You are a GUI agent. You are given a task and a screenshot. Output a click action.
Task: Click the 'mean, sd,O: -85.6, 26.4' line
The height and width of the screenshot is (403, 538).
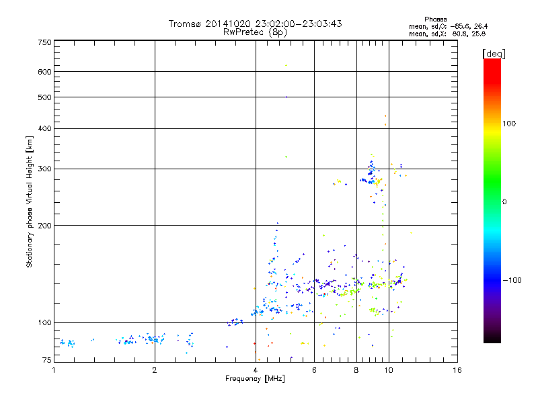[x=448, y=26]
